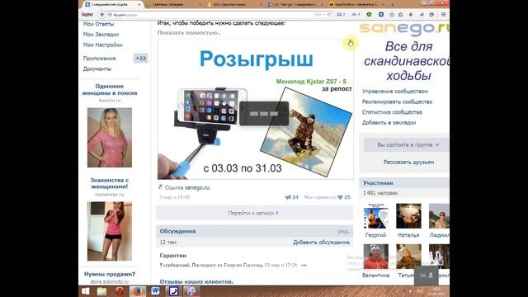Open member Валентина's avatar
This screenshot has width=528, height=297.
click(x=375, y=257)
